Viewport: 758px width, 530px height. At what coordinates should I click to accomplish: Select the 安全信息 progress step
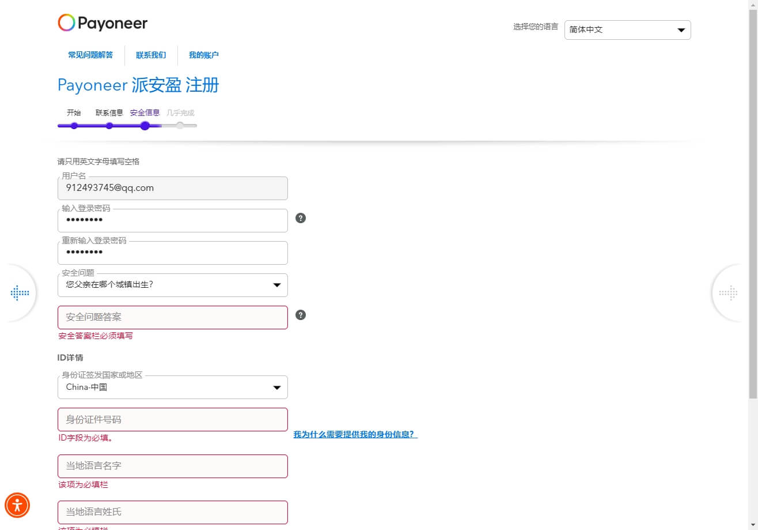pos(145,113)
